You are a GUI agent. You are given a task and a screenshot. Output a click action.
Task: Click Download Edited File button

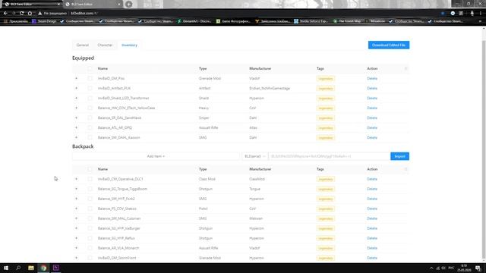389,45
